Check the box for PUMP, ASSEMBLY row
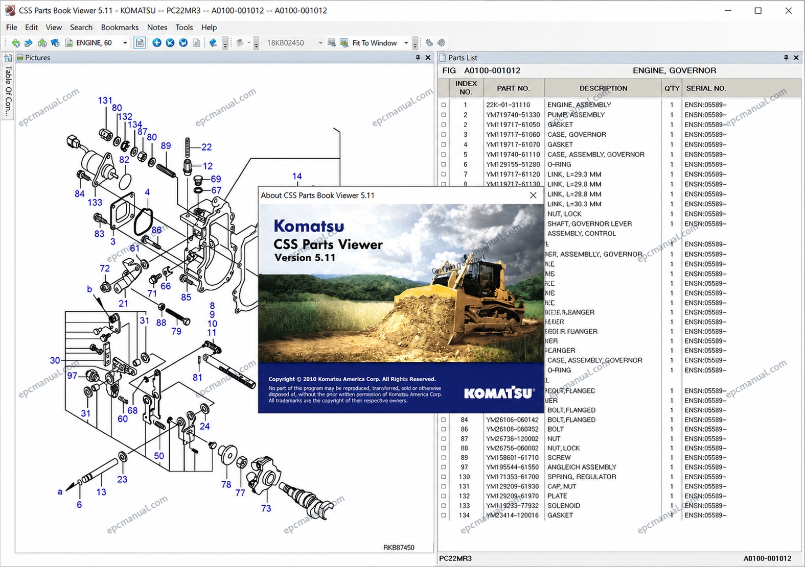 click(444, 115)
